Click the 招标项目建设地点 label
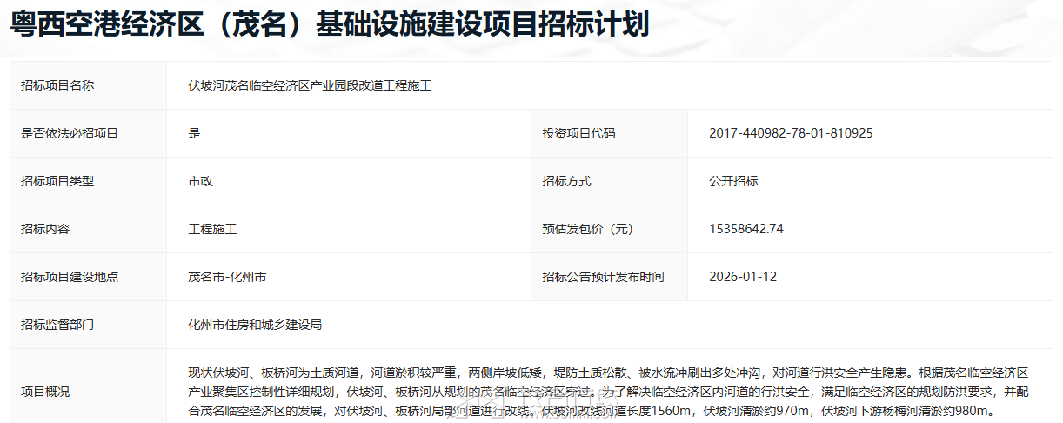1063x423 pixels. 70,277
